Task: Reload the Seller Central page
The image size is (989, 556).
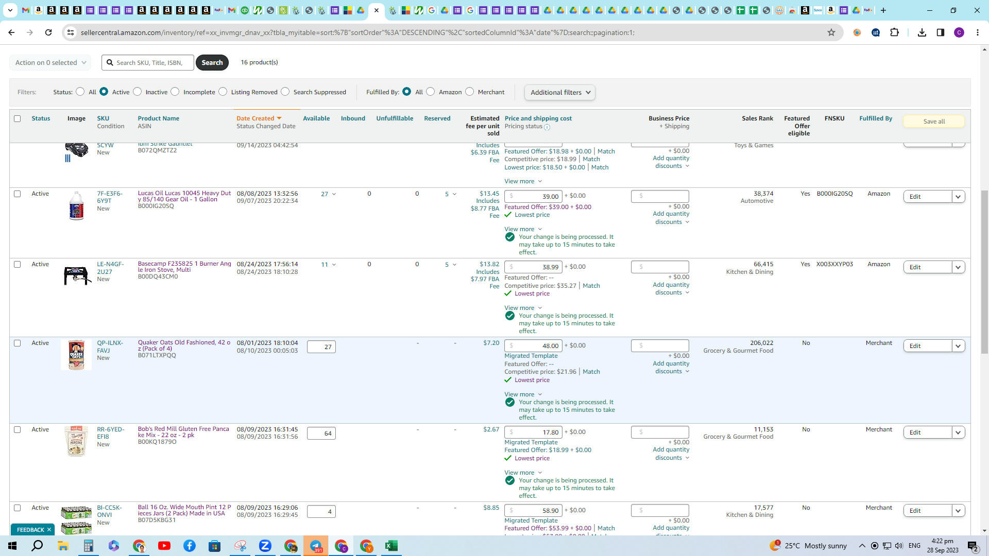Action: [x=48, y=32]
